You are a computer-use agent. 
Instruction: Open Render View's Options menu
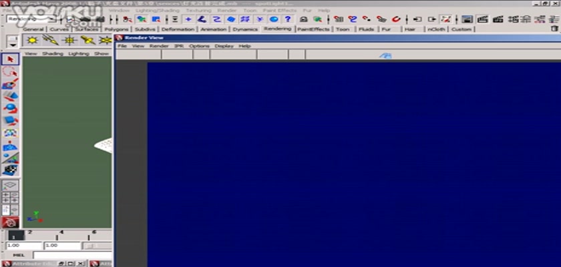click(199, 46)
